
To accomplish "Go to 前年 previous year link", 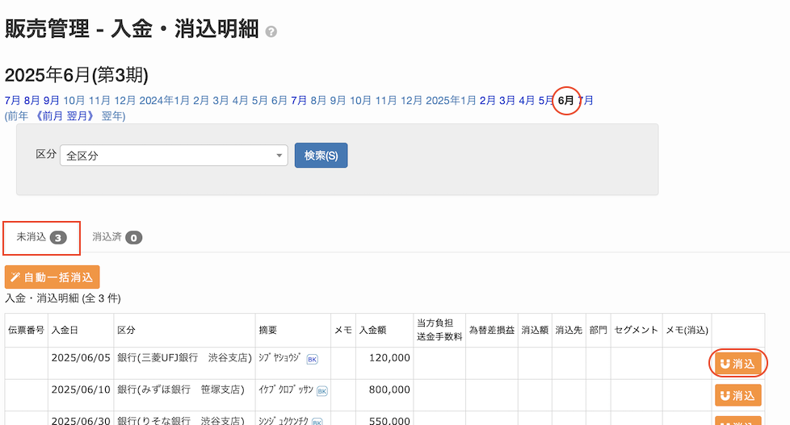I will tap(18, 116).
